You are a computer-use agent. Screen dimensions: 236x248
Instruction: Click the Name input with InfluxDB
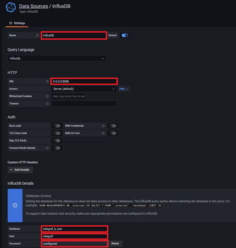74,35
